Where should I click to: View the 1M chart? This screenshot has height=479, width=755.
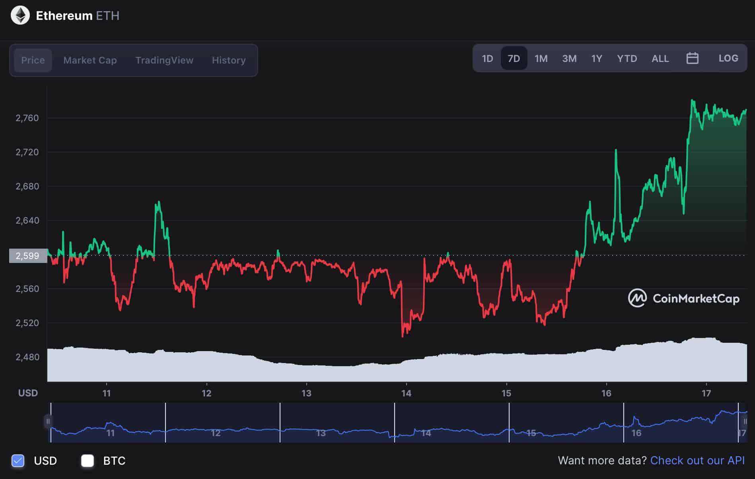coord(541,58)
